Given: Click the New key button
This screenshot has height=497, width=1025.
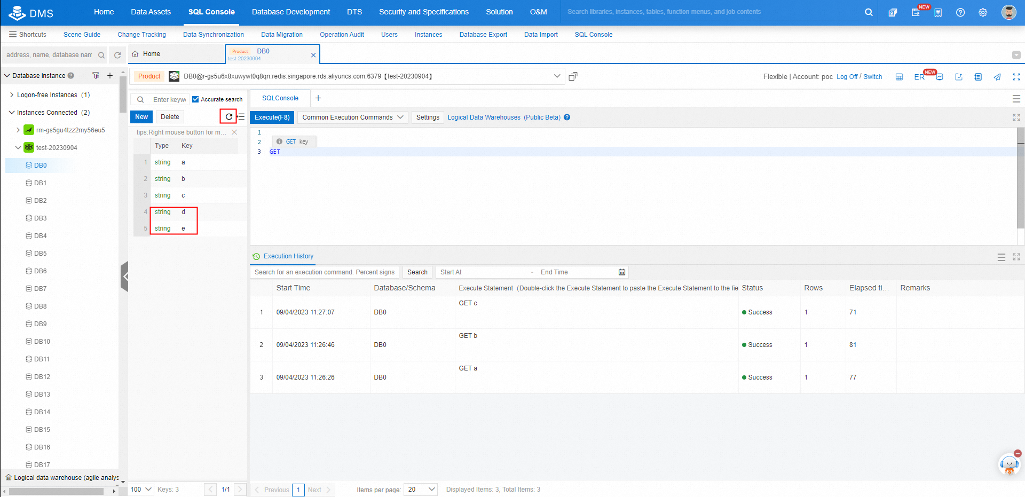Looking at the screenshot, I should tap(141, 117).
